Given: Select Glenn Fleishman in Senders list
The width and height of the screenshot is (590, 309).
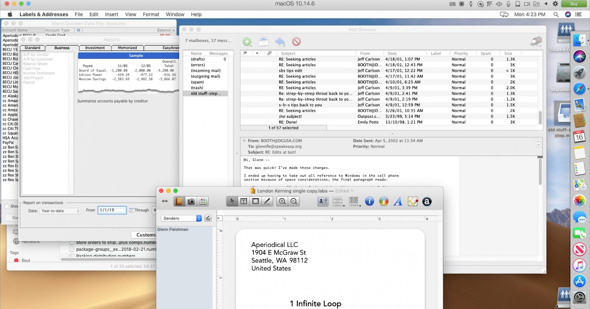Looking at the screenshot, I should pos(173,229).
